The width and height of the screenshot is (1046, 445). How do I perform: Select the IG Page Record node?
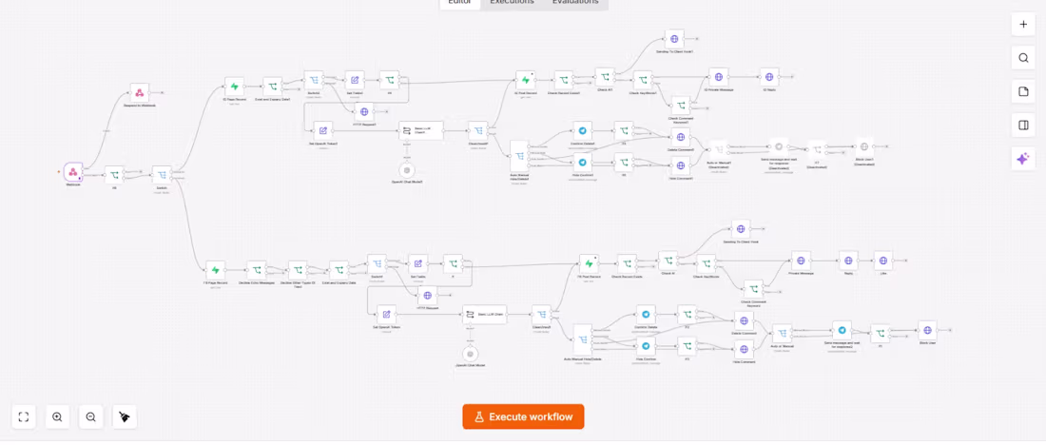coord(234,87)
